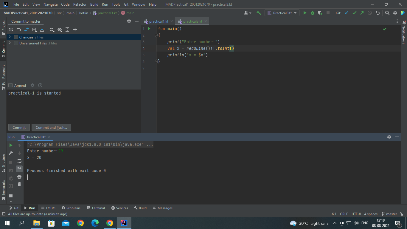Click the Commit and Push button

tap(51, 127)
